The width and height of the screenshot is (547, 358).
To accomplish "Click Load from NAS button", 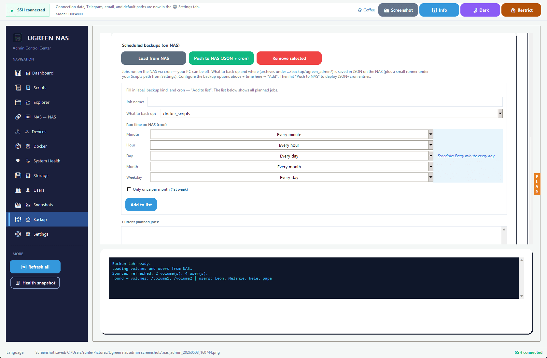I will (x=154, y=58).
